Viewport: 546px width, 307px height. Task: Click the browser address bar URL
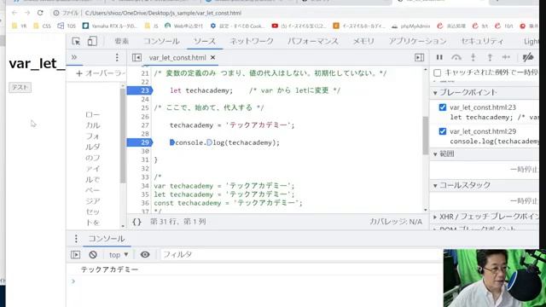coord(163,14)
